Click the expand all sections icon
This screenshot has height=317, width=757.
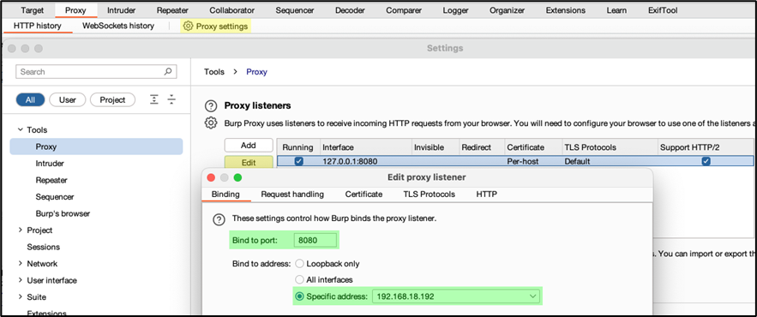coord(154,99)
